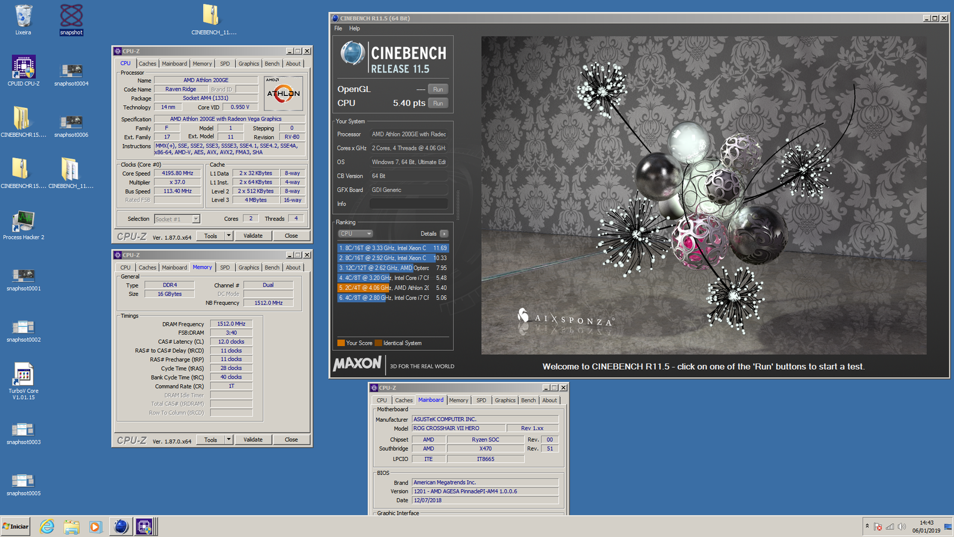Open the Socket #1 selection dropdown
Image resolution: width=954 pixels, height=537 pixels.
176,219
